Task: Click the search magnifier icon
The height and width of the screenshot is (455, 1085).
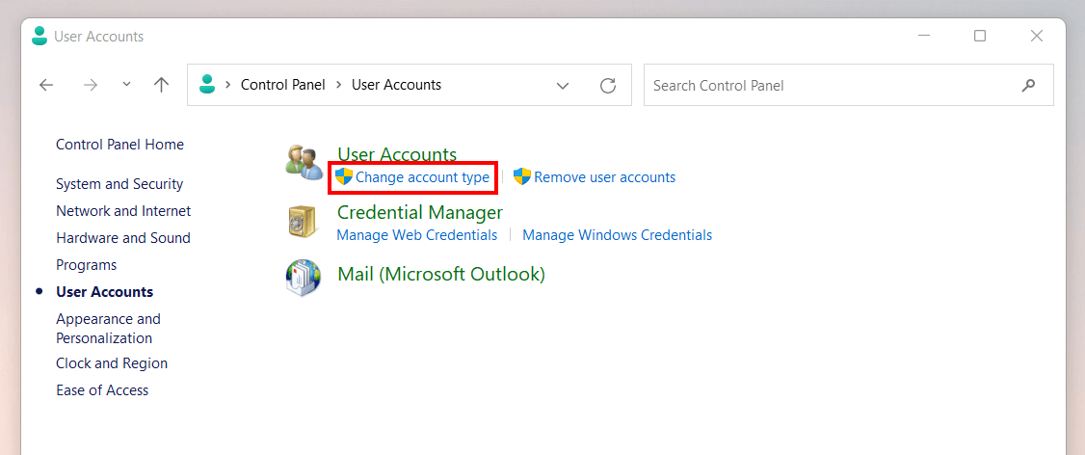Action: 1028,85
